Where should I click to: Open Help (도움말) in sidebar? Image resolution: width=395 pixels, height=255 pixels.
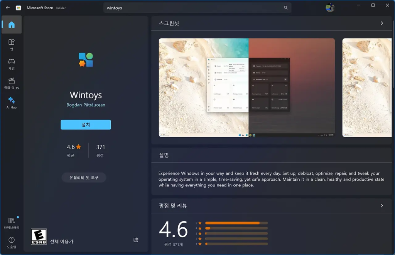11,242
